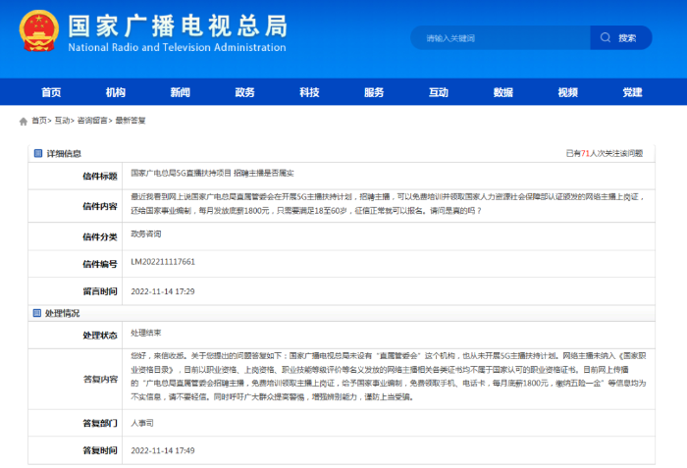Focus the keyword search input field
This screenshot has height=468, width=687.
point(501,37)
